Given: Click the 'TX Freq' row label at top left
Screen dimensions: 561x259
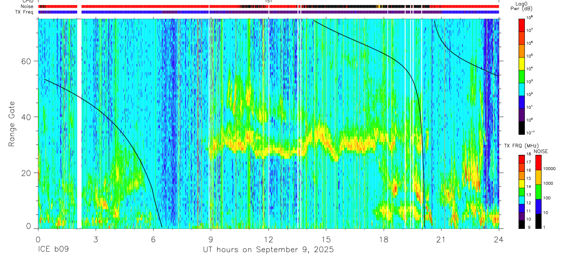Looking at the screenshot, I should pos(23,12).
